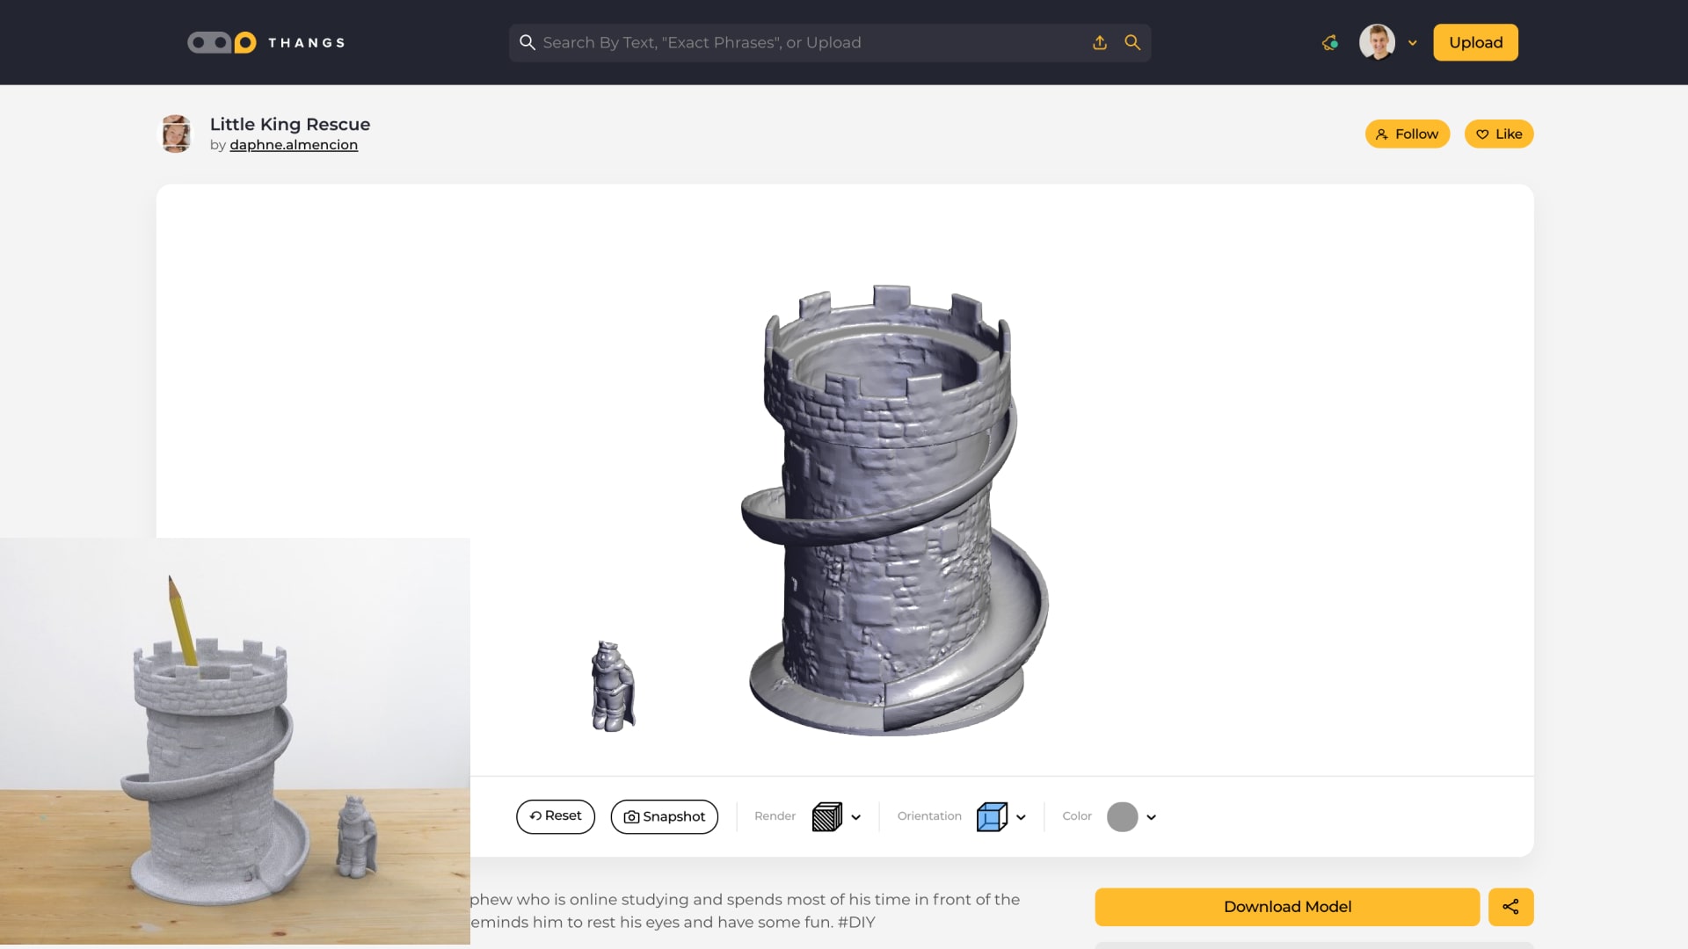Click the heart icon in the Like button
Image resolution: width=1688 pixels, height=949 pixels.
click(1482, 134)
